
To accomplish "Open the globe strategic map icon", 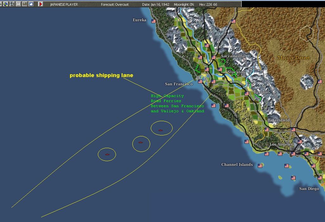I will tap(6, 4).
